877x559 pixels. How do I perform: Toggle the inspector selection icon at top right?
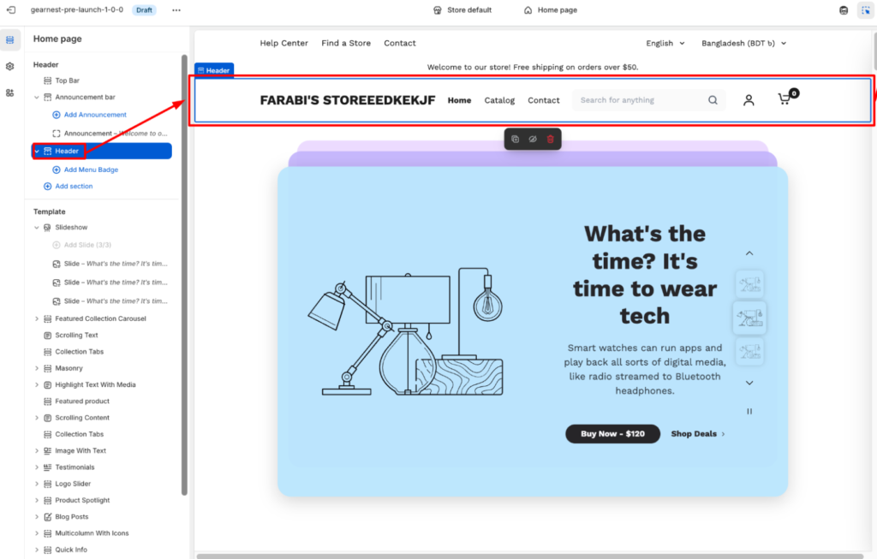[863, 10]
